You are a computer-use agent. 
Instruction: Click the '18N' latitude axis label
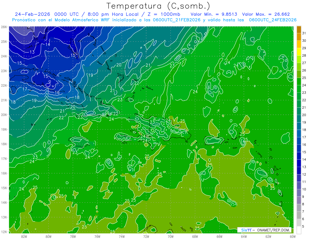point(4,144)
